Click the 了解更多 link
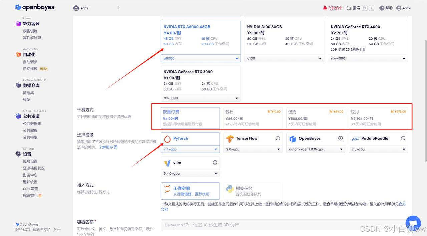The image size is (427, 236). tap(108, 147)
